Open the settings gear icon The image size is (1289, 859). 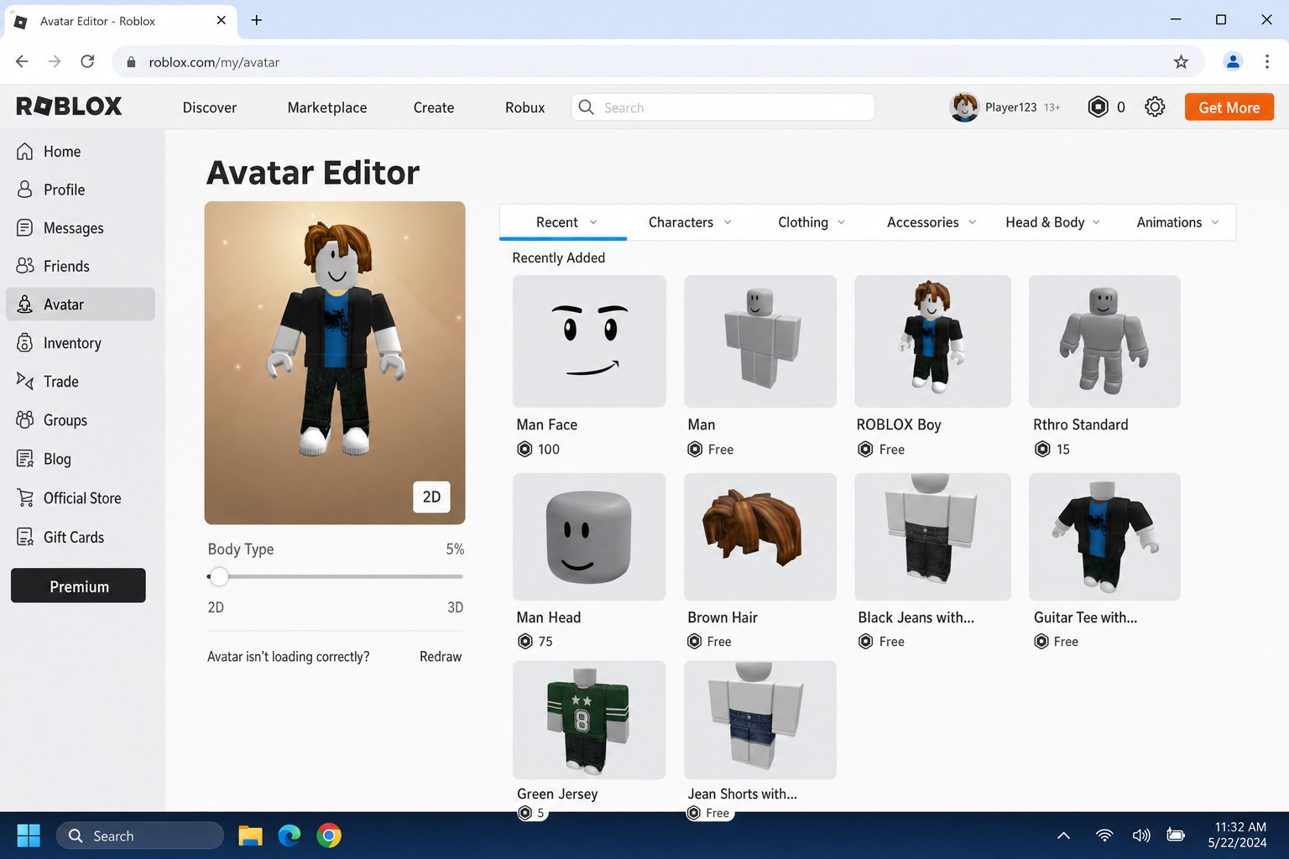(x=1155, y=107)
